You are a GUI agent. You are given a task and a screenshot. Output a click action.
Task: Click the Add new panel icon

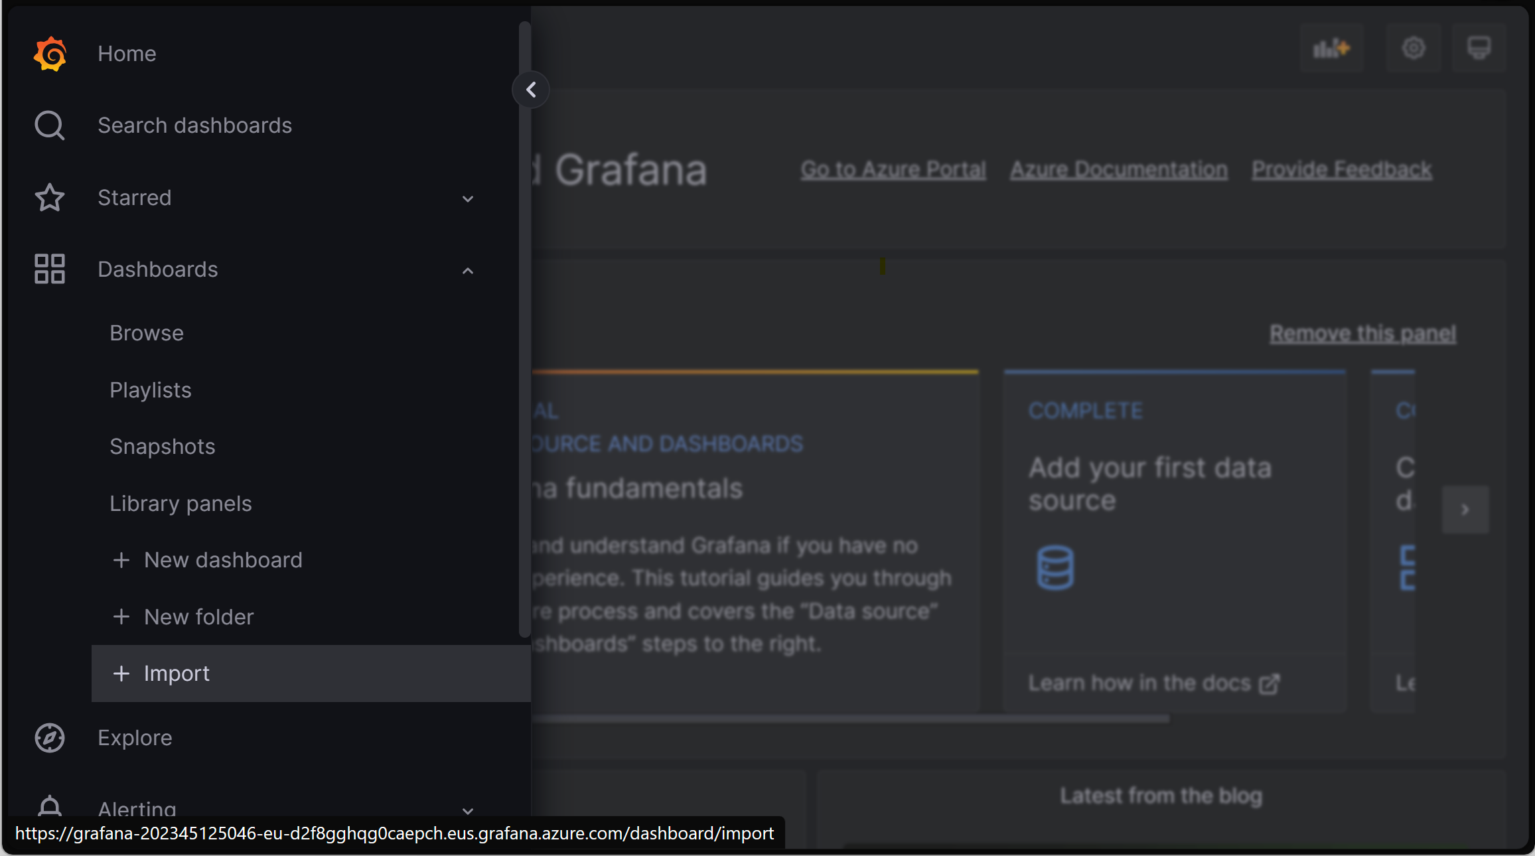coord(1331,48)
